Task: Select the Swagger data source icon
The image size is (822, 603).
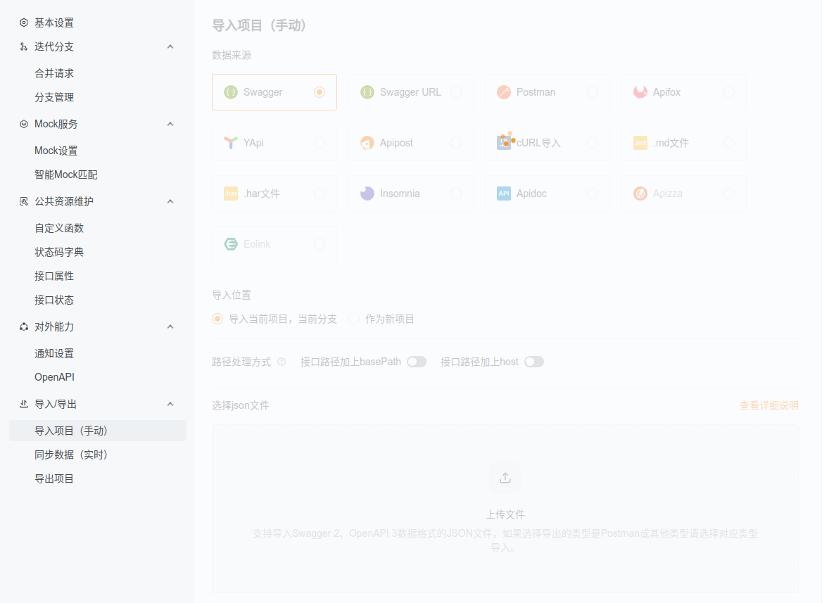Action: pos(232,91)
